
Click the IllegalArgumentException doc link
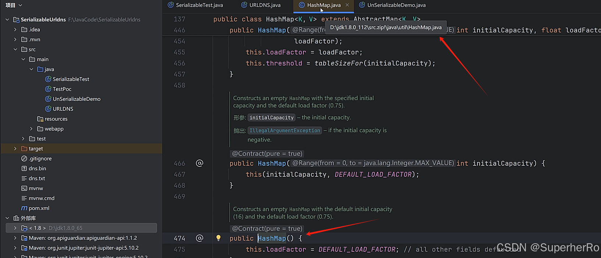pyautogui.click(x=285, y=130)
